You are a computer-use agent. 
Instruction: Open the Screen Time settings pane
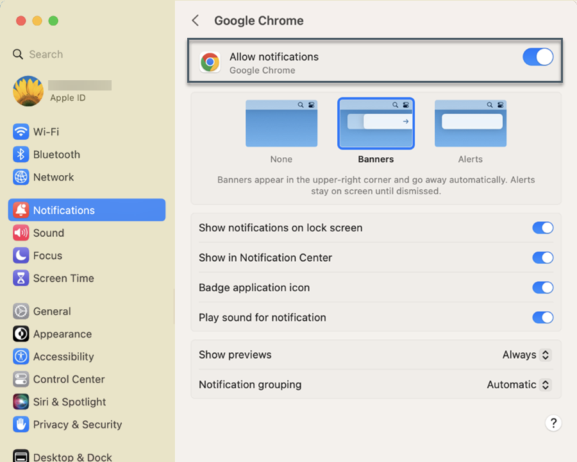[87, 278]
